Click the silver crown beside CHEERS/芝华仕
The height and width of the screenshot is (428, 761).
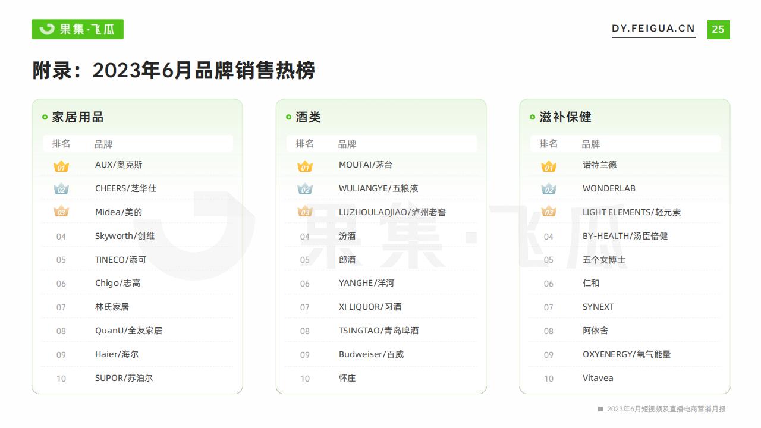point(61,189)
